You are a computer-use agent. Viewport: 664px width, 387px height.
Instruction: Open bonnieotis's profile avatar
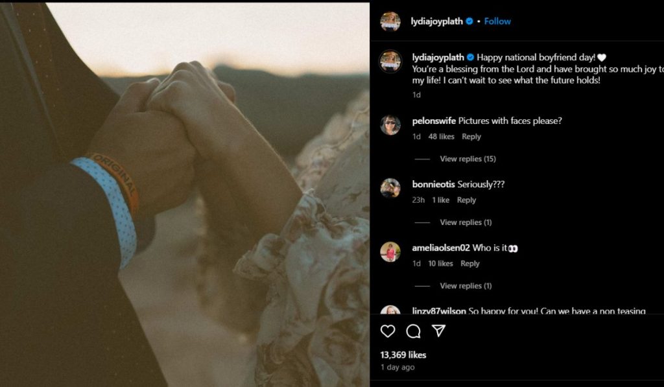[x=390, y=188]
